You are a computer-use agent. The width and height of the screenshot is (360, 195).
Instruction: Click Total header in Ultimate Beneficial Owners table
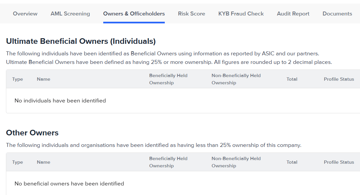tap(292, 79)
